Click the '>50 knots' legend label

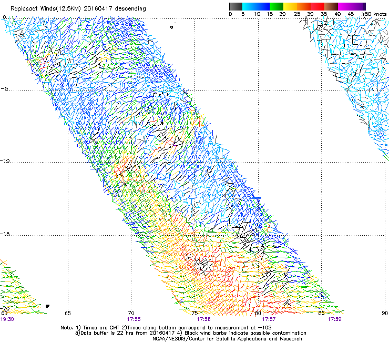[x=374, y=14]
